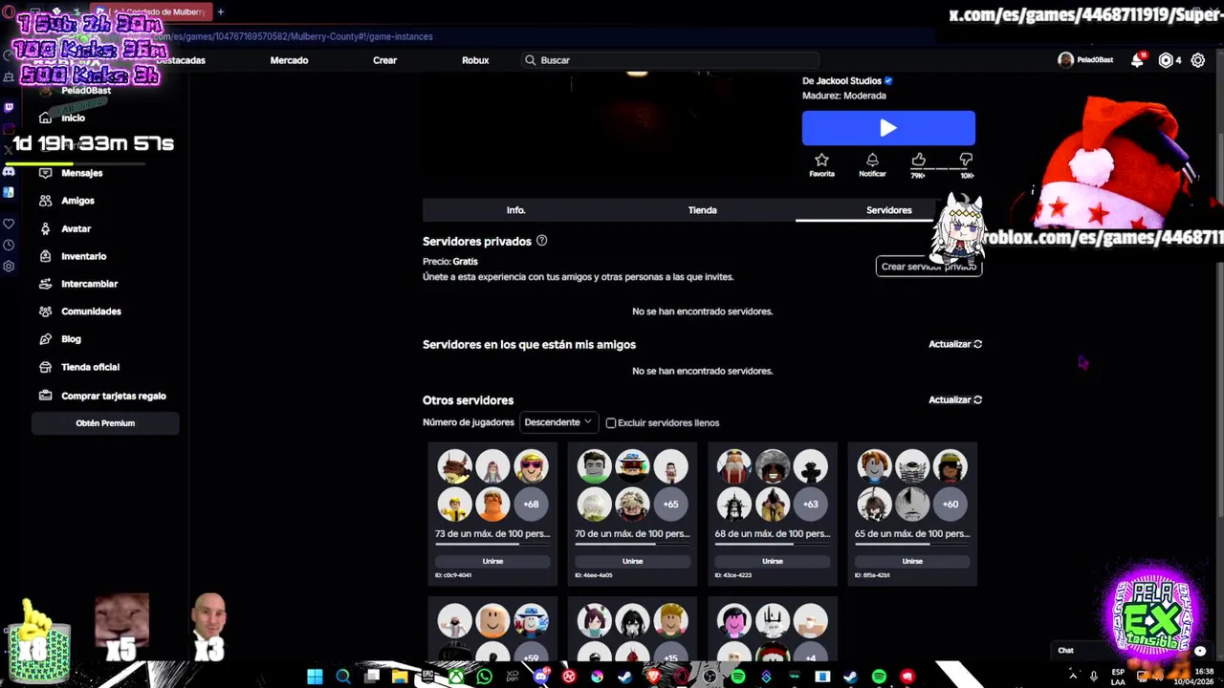Click the Notificar bell icon

872,160
